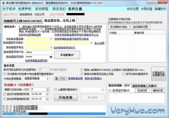Switch to 监控外部第三方换IP tab
The height and width of the screenshot is (118, 169).
click(x=144, y=86)
